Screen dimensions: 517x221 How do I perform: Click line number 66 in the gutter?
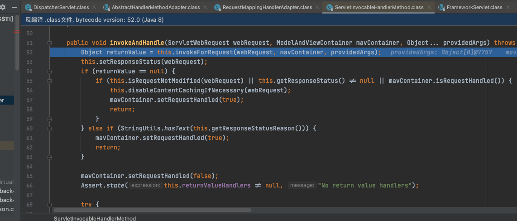[29, 185]
